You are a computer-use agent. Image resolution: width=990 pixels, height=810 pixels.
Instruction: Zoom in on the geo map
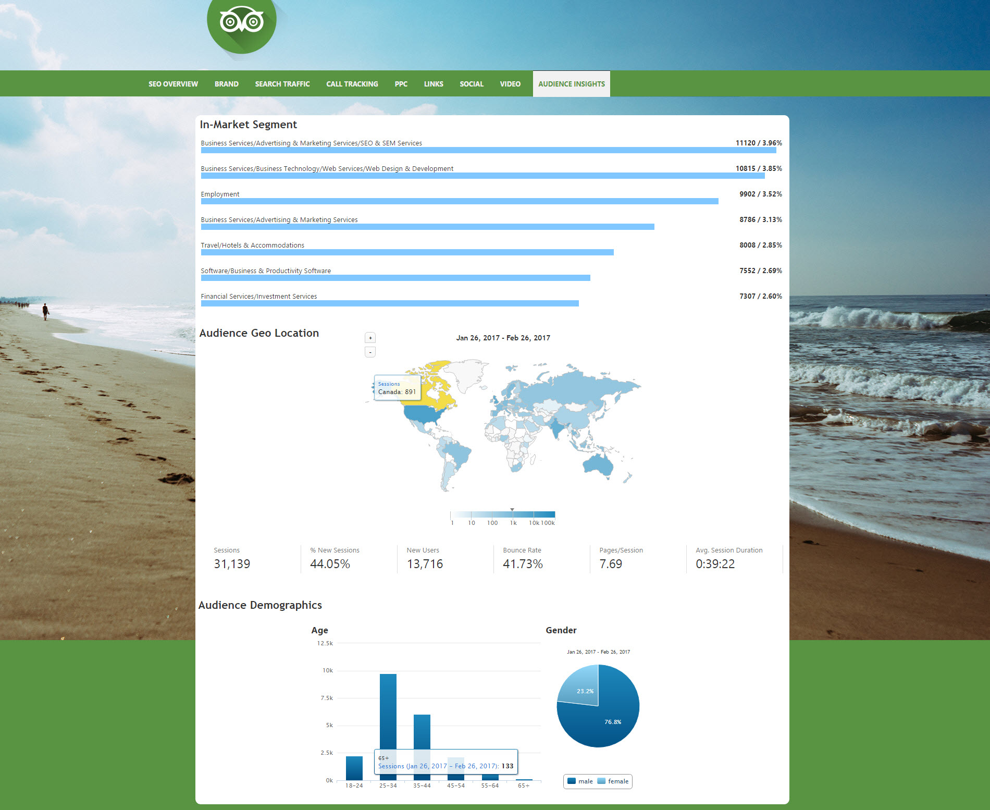click(x=370, y=338)
